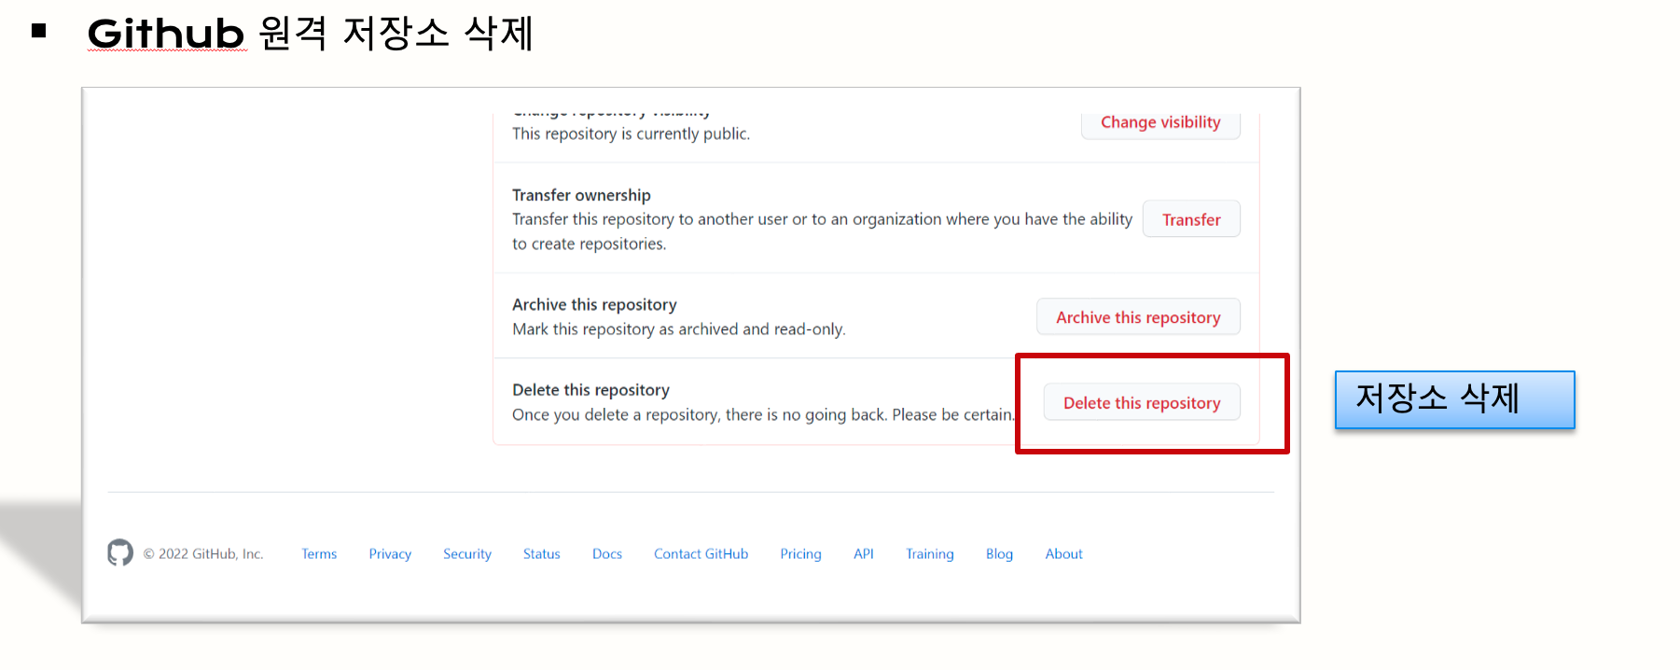
Task: Click the blue '저장소 삭제' label box
Action: point(1454,399)
